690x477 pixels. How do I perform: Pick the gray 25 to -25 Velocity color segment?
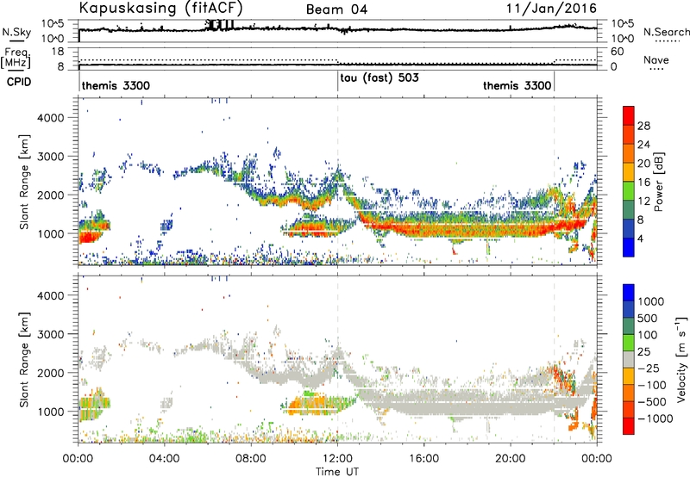coord(629,360)
